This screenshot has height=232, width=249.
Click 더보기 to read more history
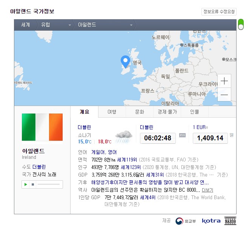point(207,190)
